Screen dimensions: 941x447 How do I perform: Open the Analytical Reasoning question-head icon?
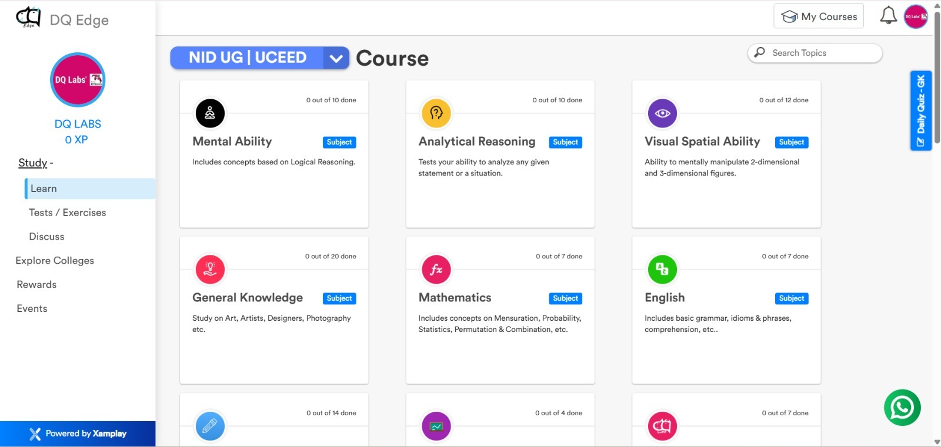tap(436, 113)
